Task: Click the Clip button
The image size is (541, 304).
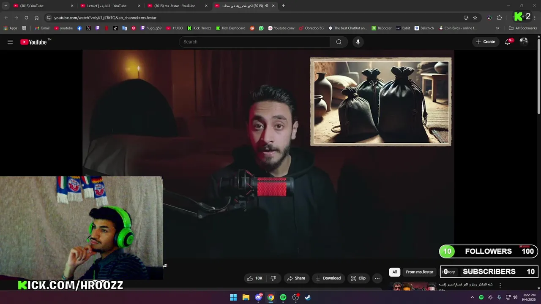Action: click(x=358, y=278)
